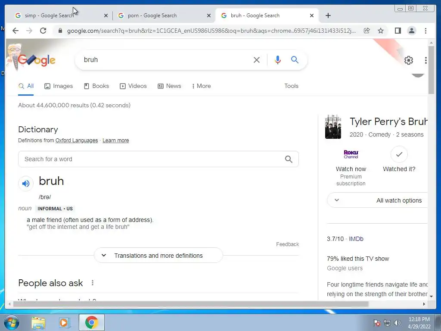Screen dimensions: 441x331
Task: Switch to News results
Action: pyautogui.click(x=169, y=86)
